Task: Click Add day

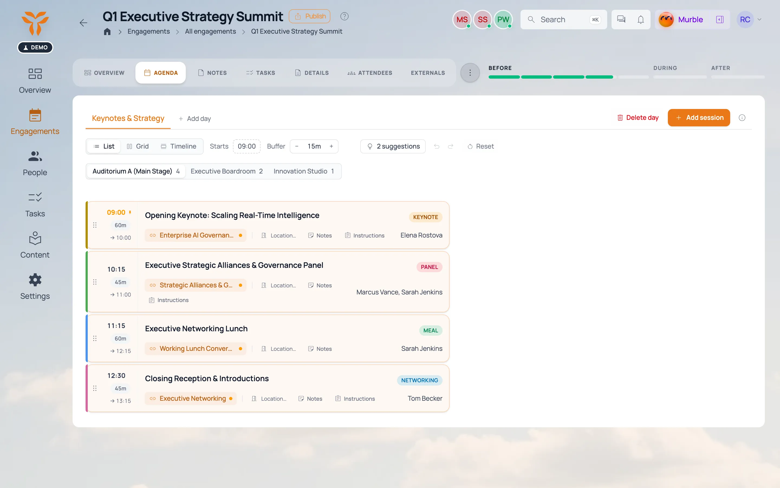Action: [195, 119]
